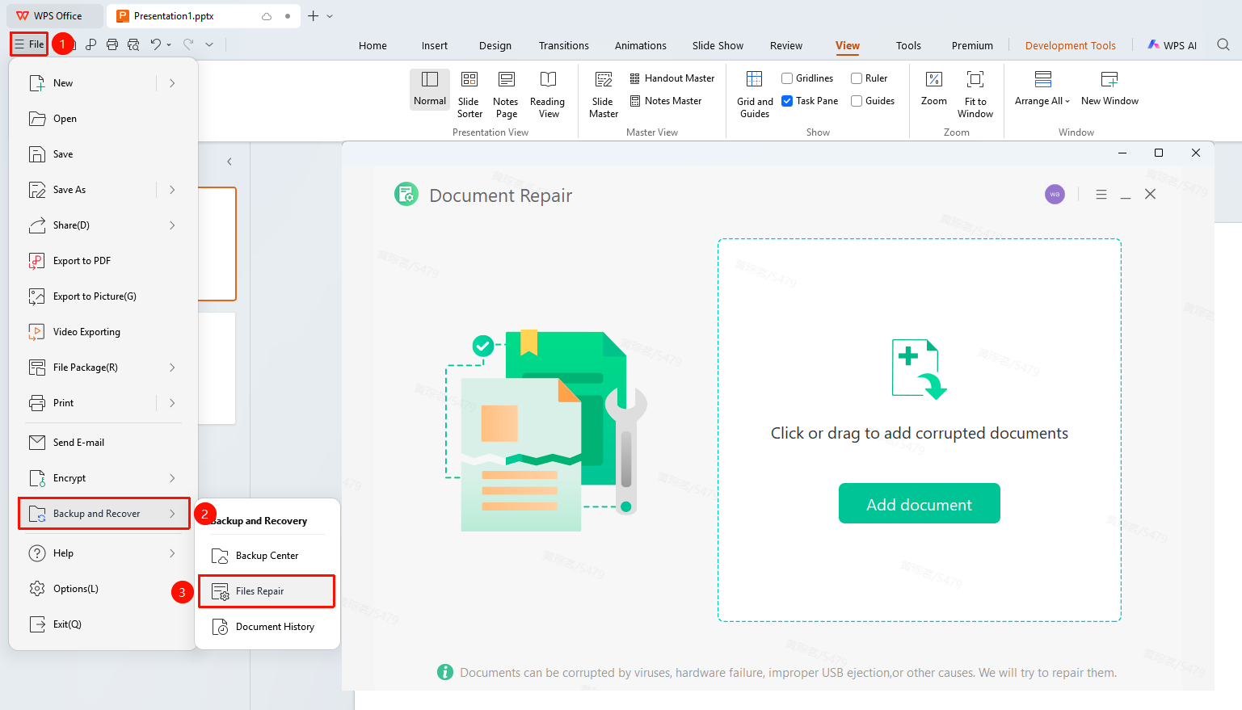Screen dimensions: 1242x710
Task: Switch to the Slide Show tab
Action: pos(718,46)
